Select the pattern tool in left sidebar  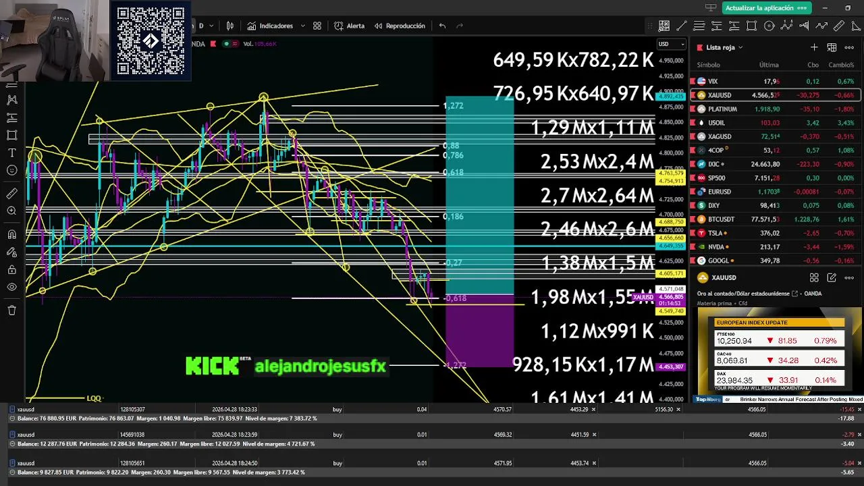click(x=11, y=100)
